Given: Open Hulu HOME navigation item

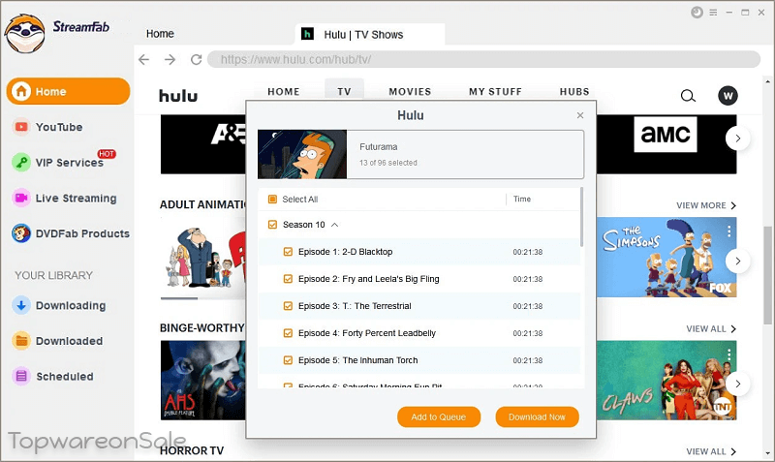Looking at the screenshot, I should pos(284,91).
